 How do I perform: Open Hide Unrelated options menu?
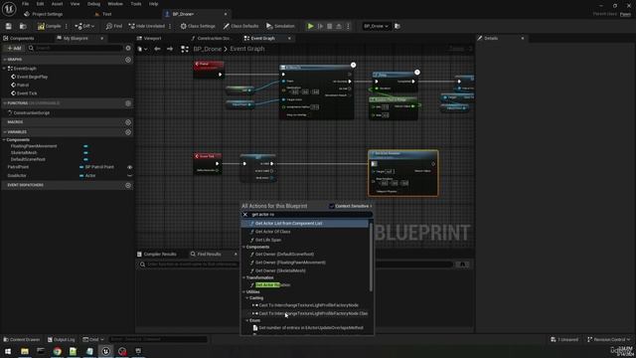[170, 26]
